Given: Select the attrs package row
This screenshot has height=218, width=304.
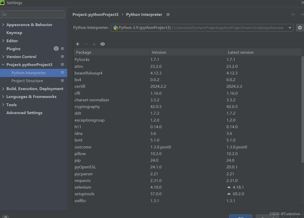Looking at the screenshot, I should point(187,66).
